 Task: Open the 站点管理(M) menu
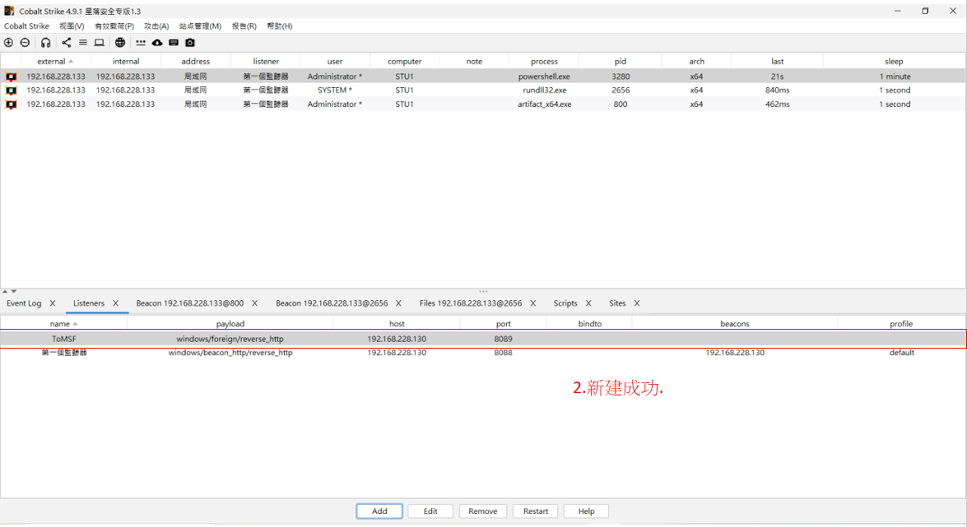(201, 25)
